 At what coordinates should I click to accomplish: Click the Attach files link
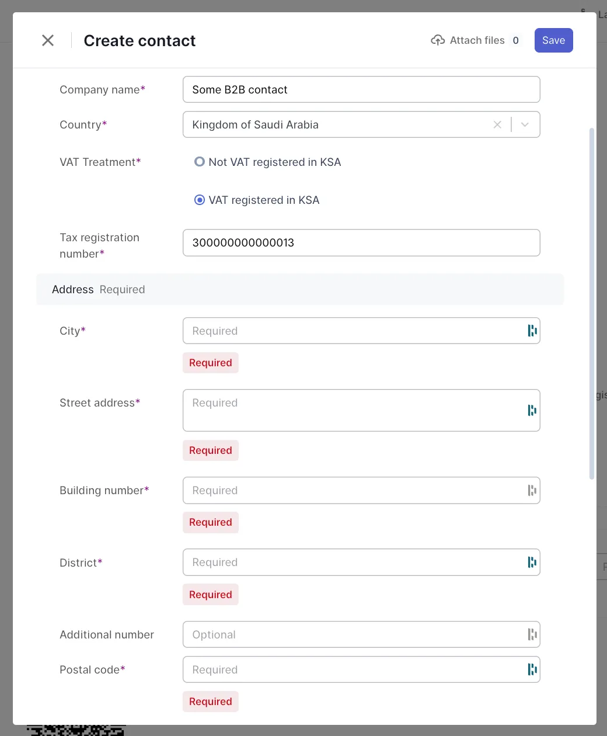click(x=477, y=40)
